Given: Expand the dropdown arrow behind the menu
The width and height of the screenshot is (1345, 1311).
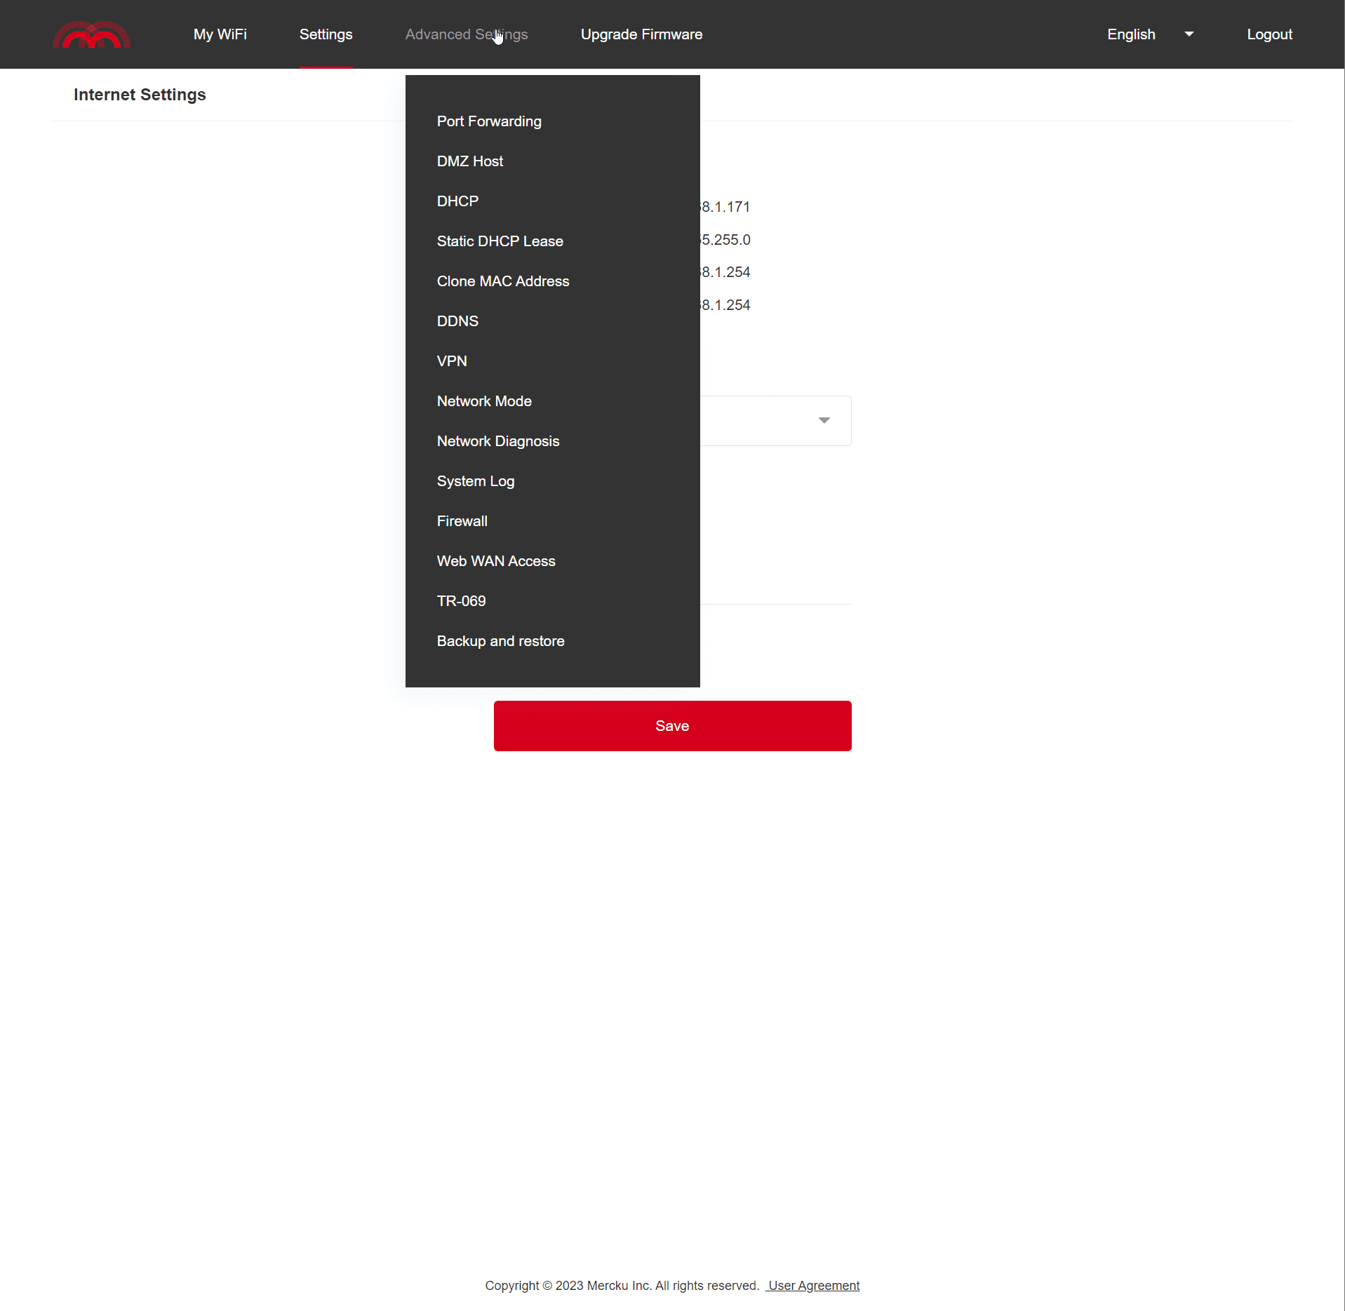Looking at the screenshot, I should (x=824, y=420).
